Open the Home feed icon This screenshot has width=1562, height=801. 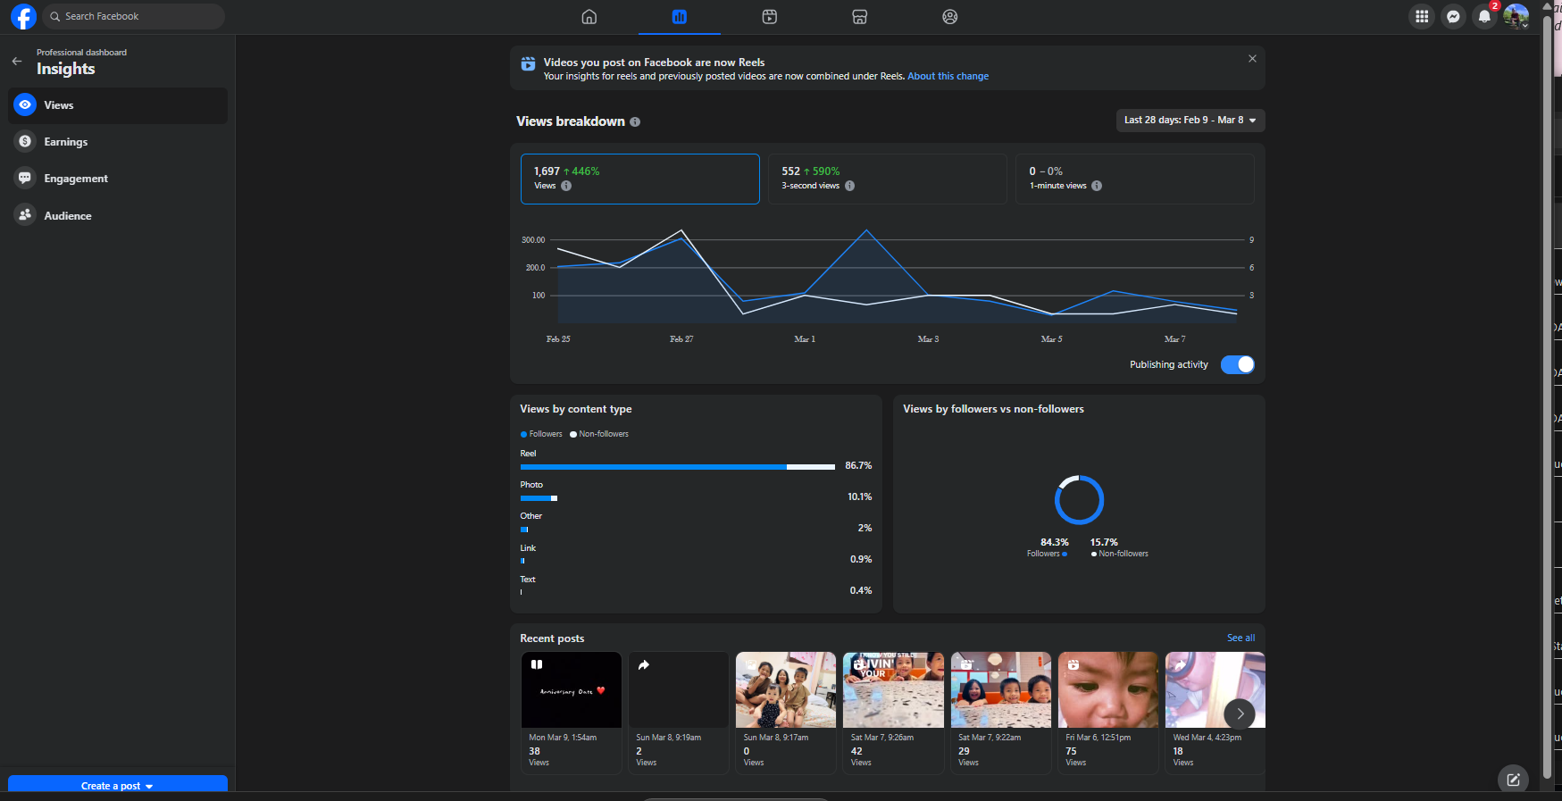pos(589,17)
